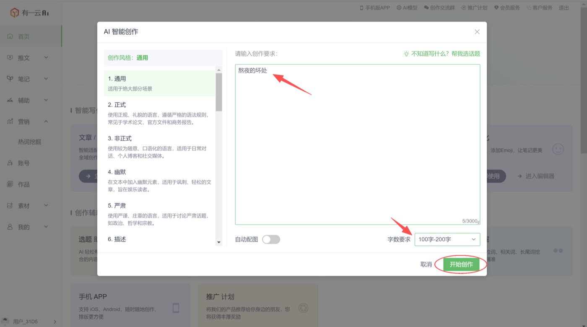The image size is (587, 327).
Task: Click the 开始创作 button
Action: (461, 265)
